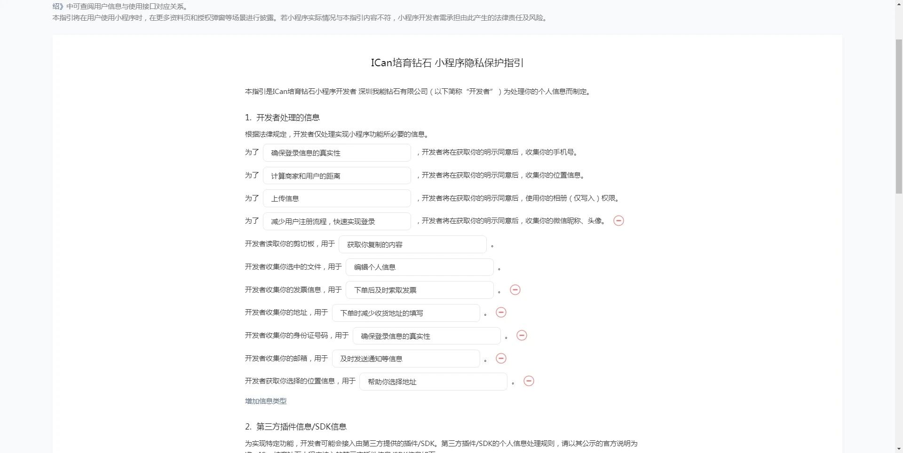
Task: Click 增加信息类型 to add information type
Action: (x=266, y=401)
